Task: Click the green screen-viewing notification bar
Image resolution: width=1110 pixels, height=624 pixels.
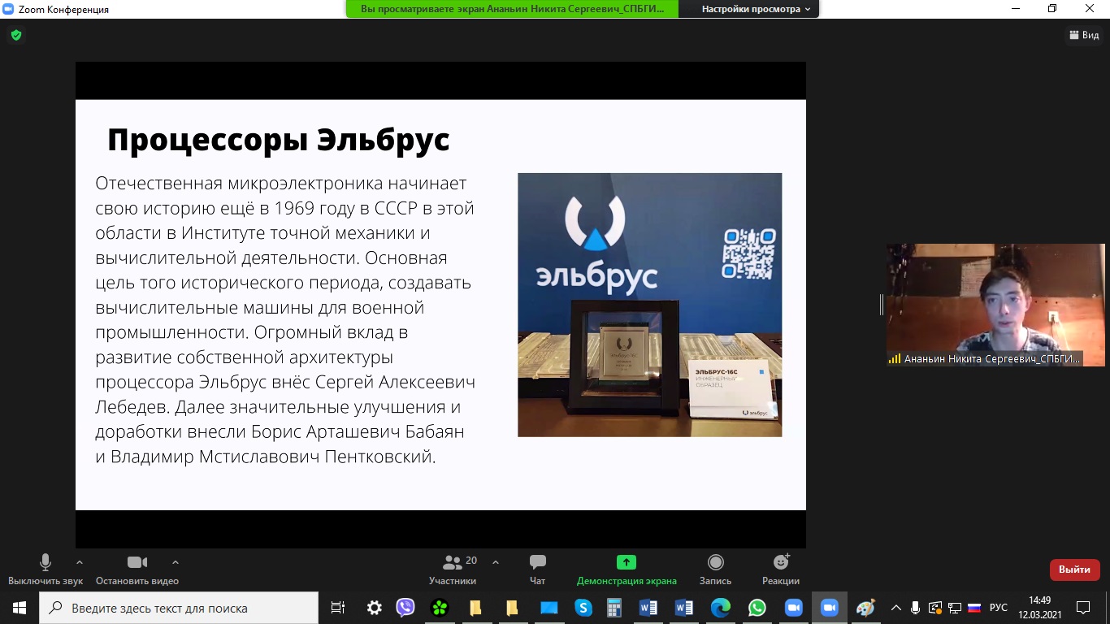Action: (x=512, y=9)
